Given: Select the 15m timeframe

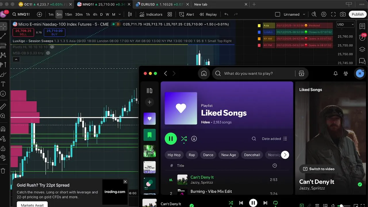Looking at the screenshot, I should 68,14.
